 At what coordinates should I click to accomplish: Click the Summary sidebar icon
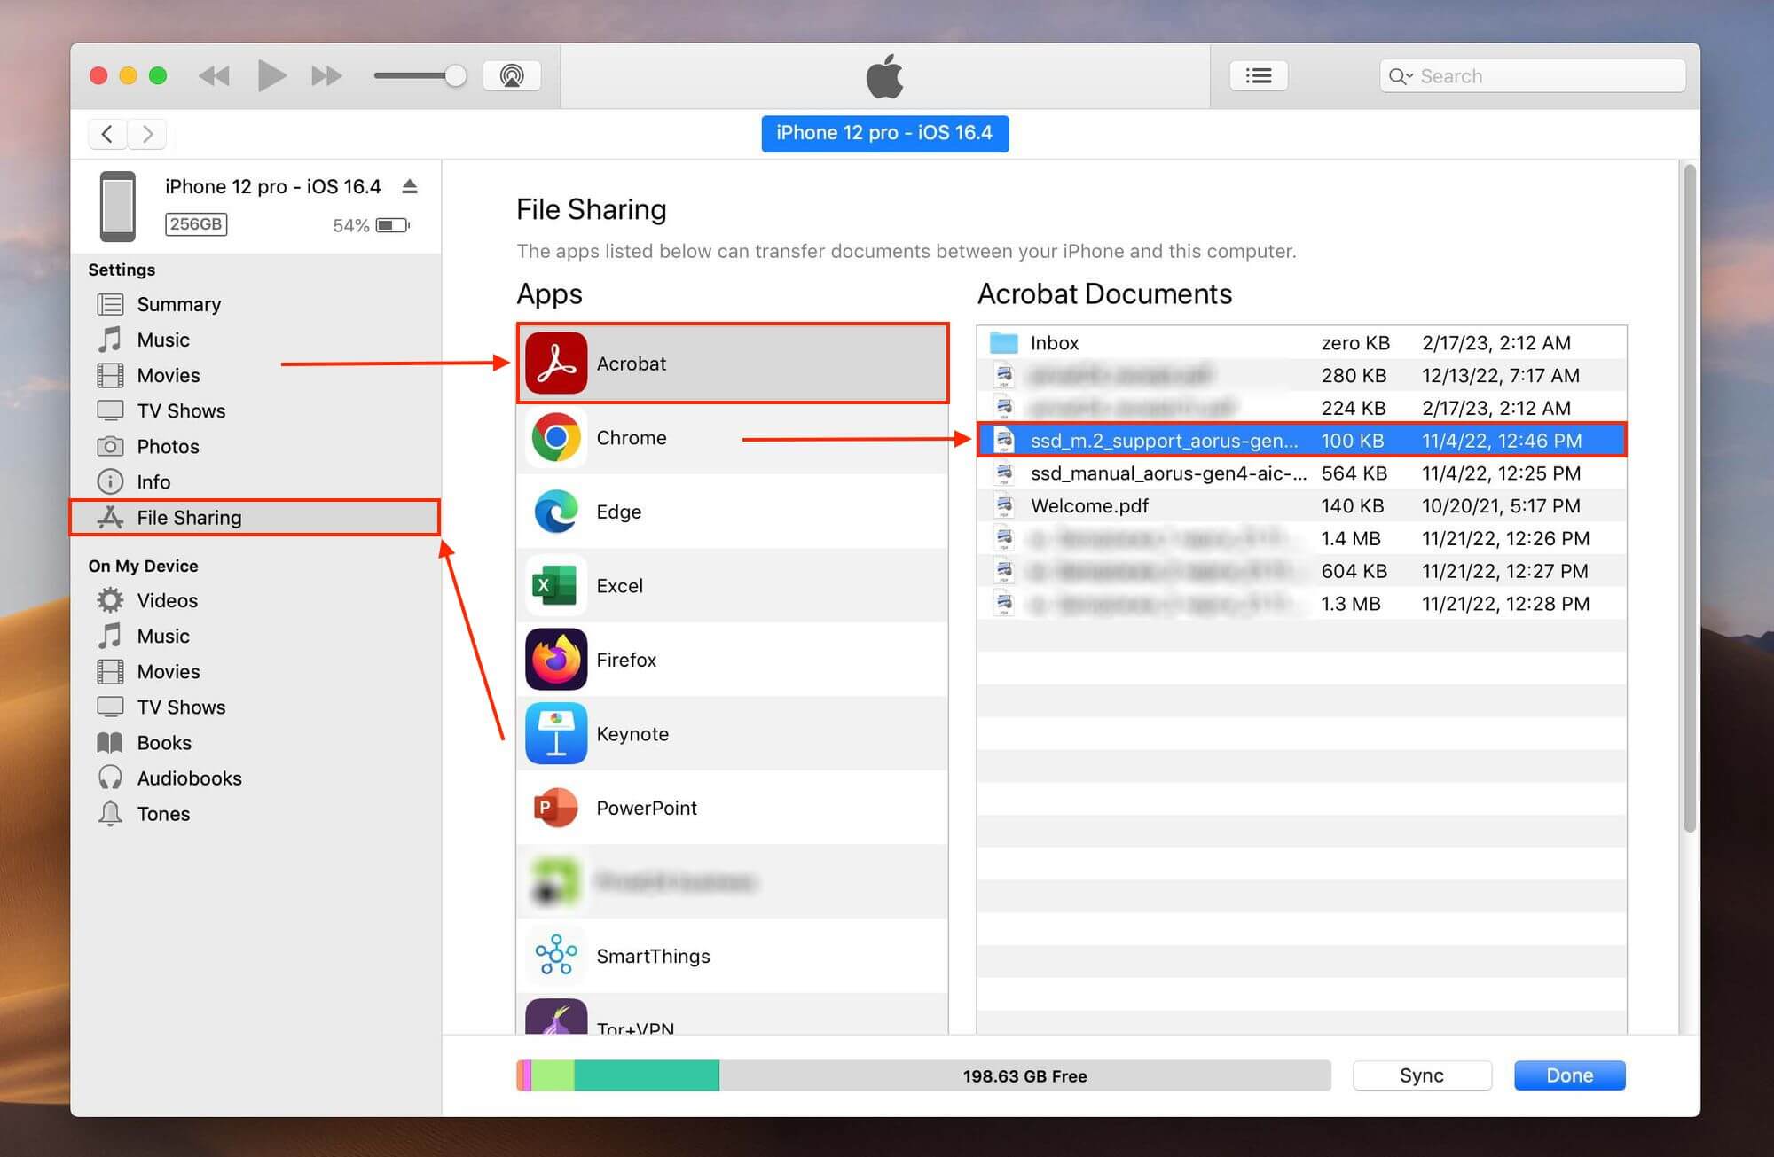[110, 304]
